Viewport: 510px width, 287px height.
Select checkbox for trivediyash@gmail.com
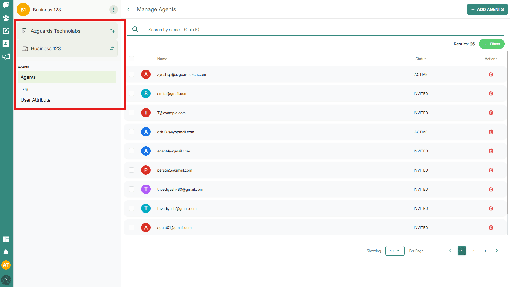[x=132, y=209]
